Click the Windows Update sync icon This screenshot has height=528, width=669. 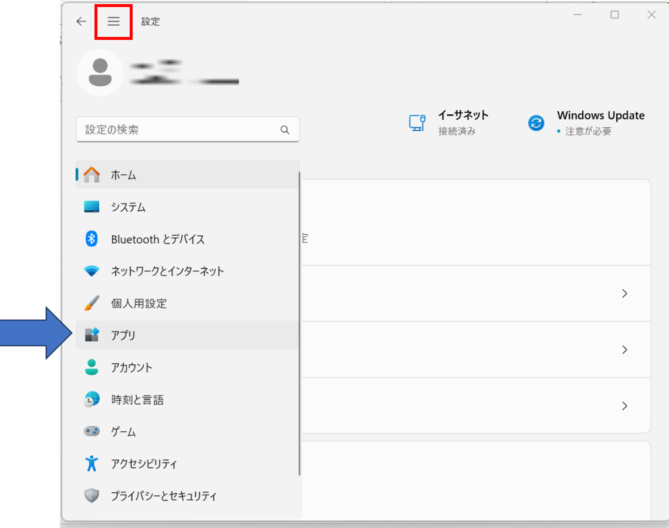coord(536,123)
